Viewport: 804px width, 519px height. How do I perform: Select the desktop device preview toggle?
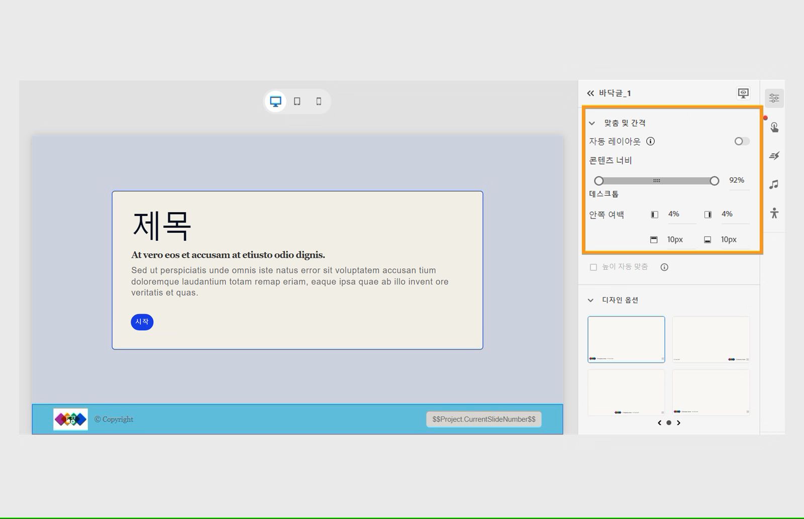pos(275,101)
